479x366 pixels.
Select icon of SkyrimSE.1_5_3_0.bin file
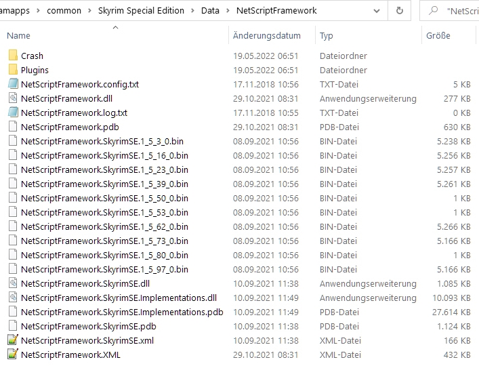click(13, 141)
